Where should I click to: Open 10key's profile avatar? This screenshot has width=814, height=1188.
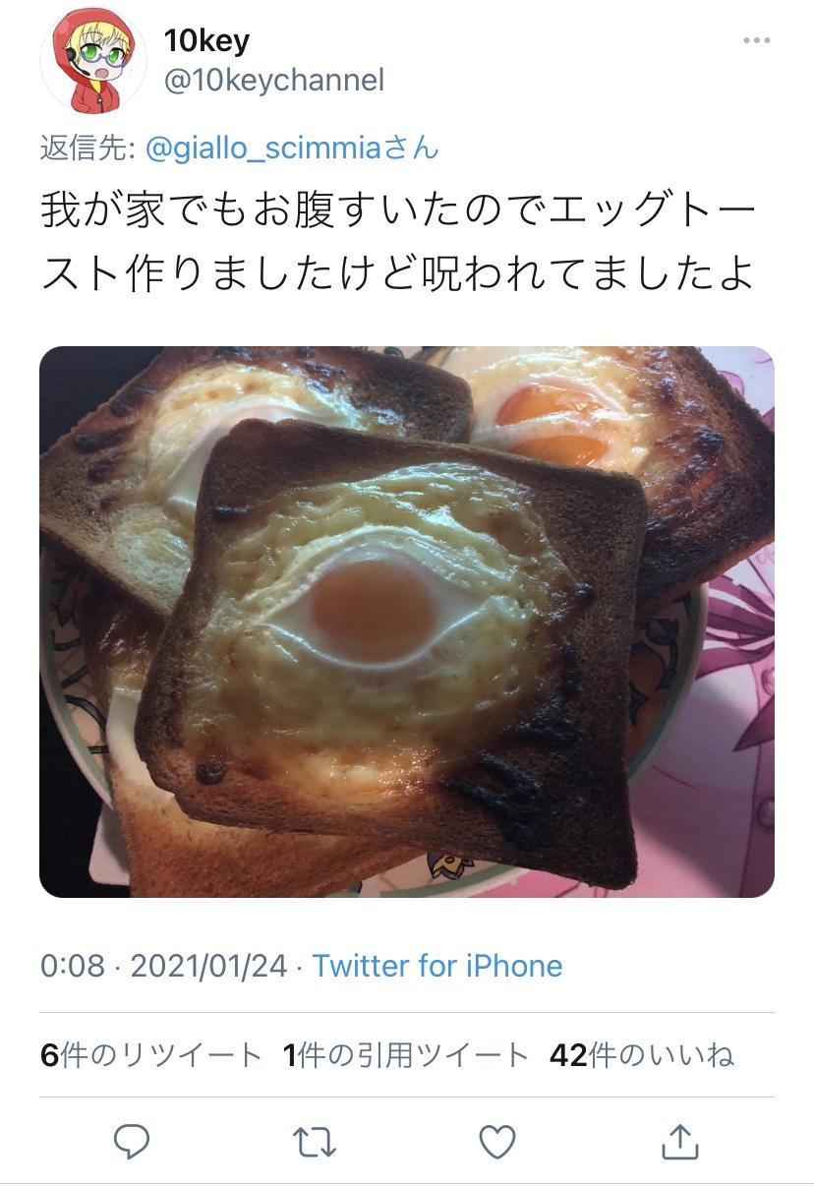(x=93, y=60)
